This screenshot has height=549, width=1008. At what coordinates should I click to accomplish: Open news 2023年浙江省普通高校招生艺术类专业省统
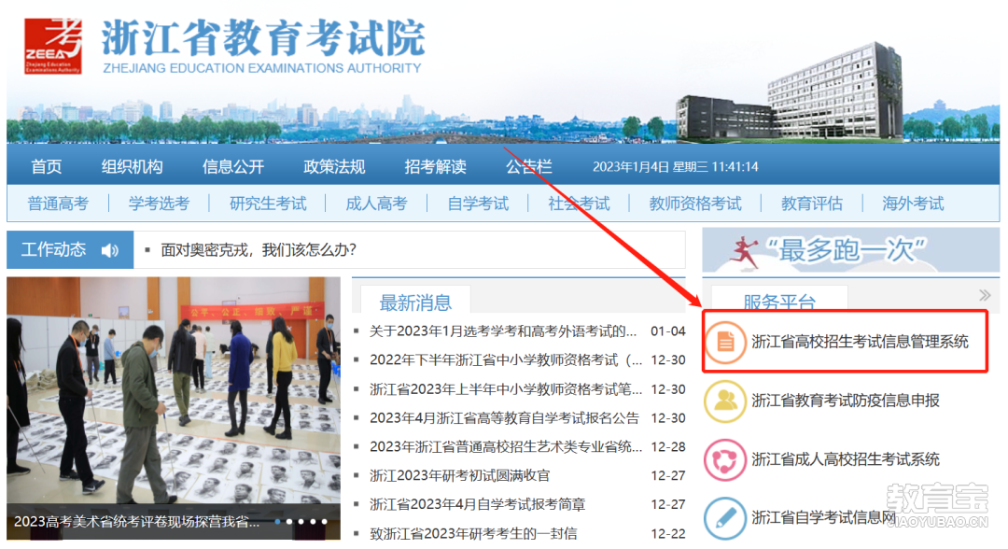(506, 447)
